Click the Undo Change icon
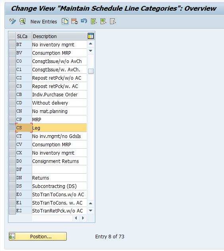This screenshot has width=224, height=251. coord(84,21)
